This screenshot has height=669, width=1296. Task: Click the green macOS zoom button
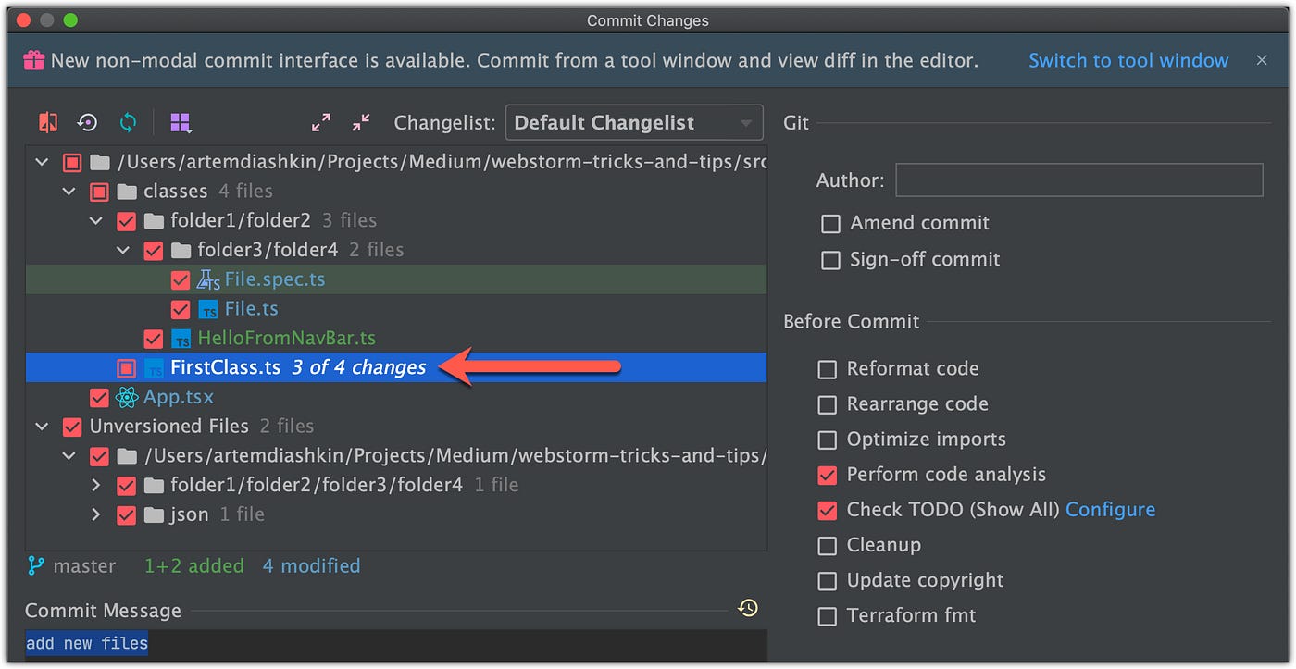pos(70,19)
